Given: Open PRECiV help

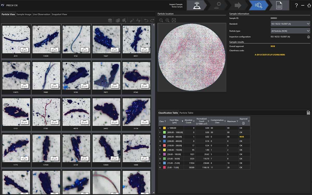Looking at the screenshot, I should coord(296,5).
